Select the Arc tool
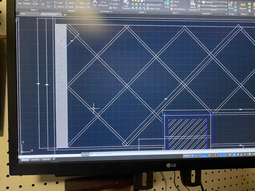255x191 pixels. click(43, 3)
